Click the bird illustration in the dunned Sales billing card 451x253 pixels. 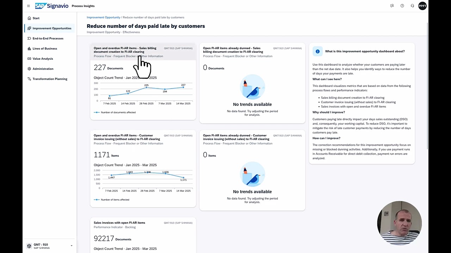tap(252, 87)
